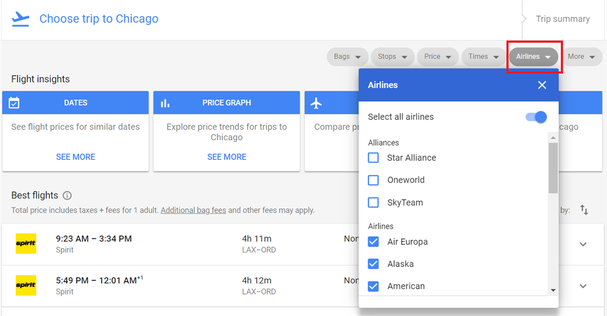
Task: Uncheck the Air Europa checkbox
Action: 374,242
